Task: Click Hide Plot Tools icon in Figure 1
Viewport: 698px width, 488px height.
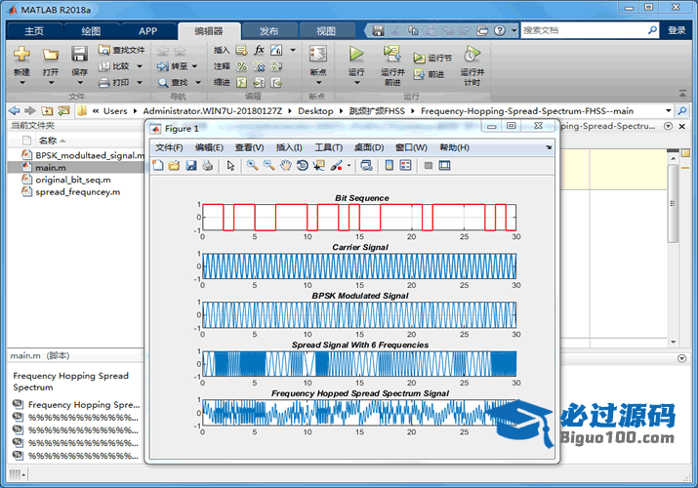Action: [429, 166]
